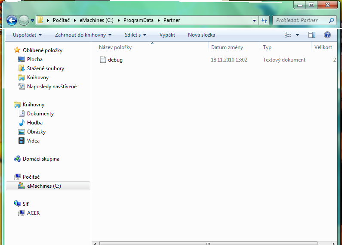Expand the view options dropdown arrow
The width and height of the screenshot is (342, 245).
tap(297, 35)
